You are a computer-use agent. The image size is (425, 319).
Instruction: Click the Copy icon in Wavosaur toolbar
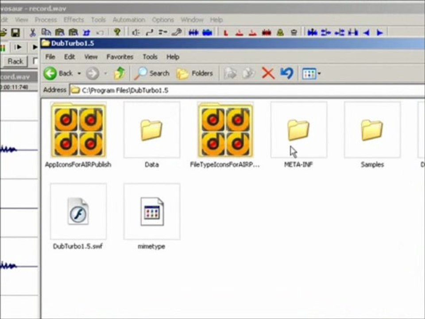[46, 32]
